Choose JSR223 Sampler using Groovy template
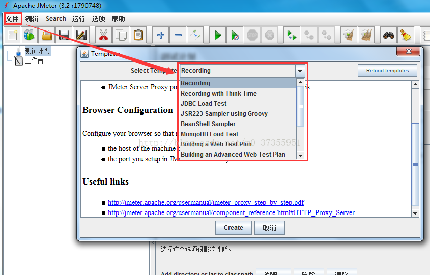Viewport: 430px width, 275px height. point(238,114)
